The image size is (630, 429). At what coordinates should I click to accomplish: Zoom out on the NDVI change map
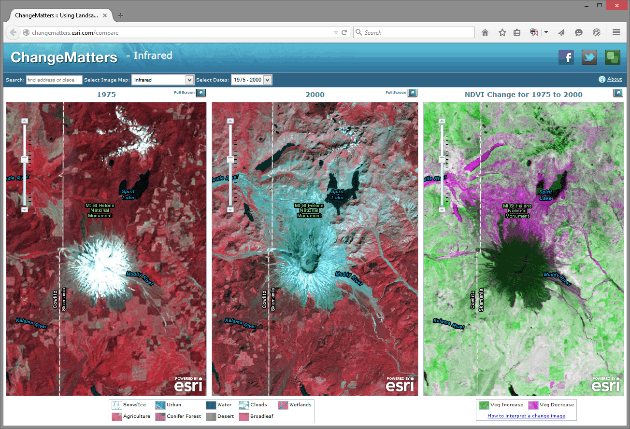(x=442, y=210)
